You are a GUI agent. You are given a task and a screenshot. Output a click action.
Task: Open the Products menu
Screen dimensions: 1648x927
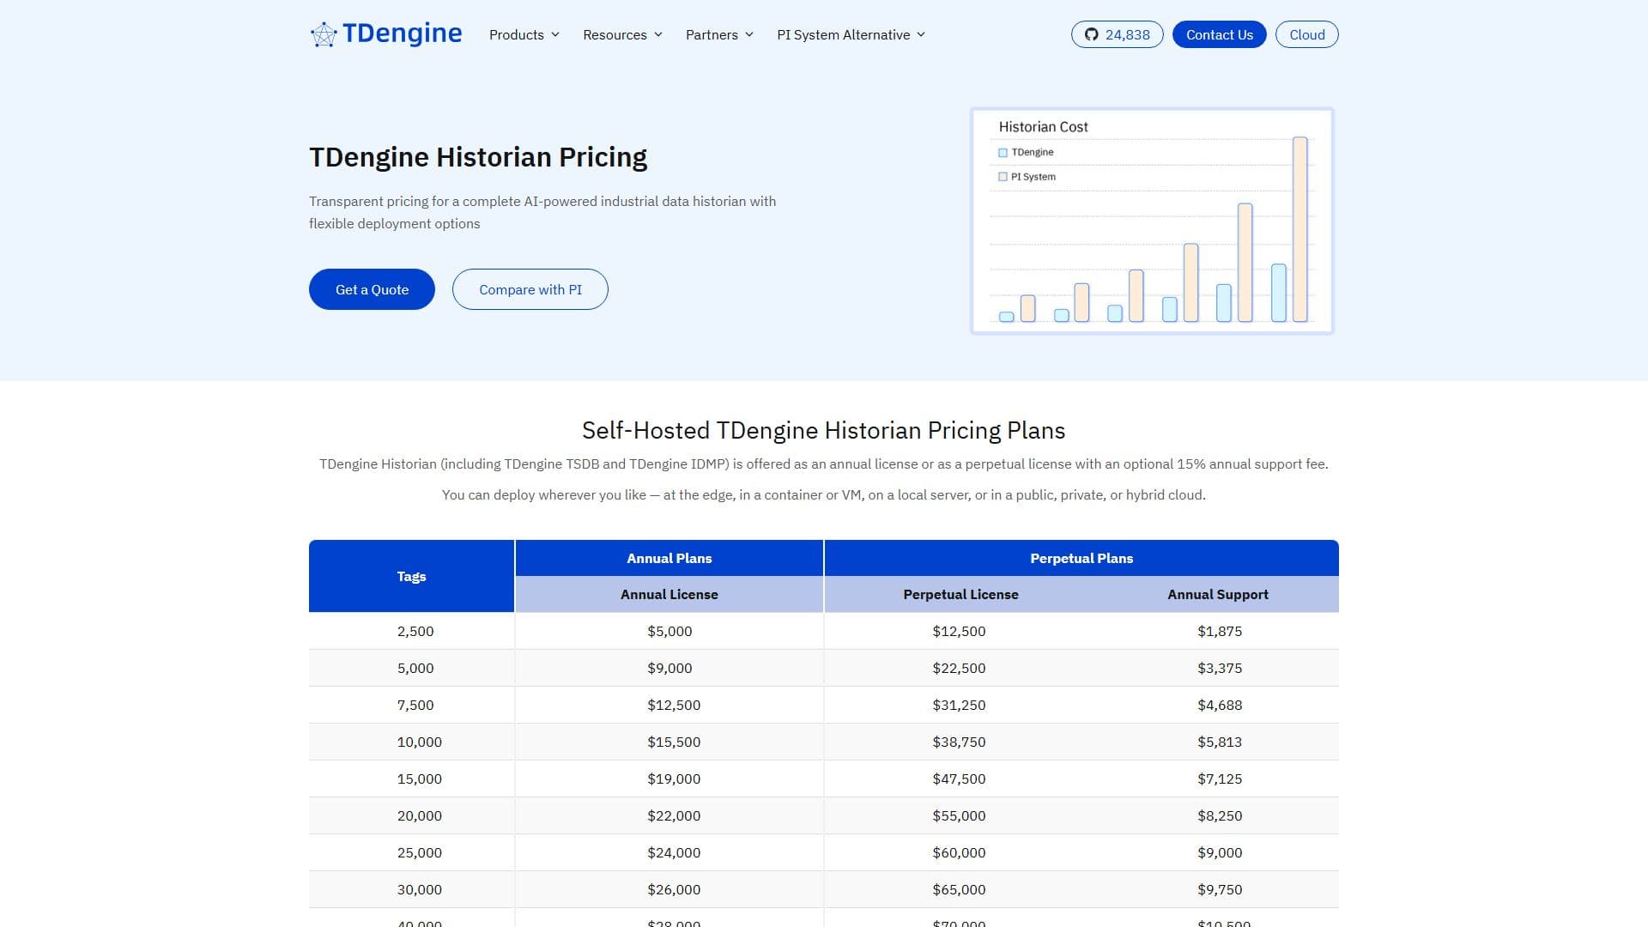click(524, 34)
